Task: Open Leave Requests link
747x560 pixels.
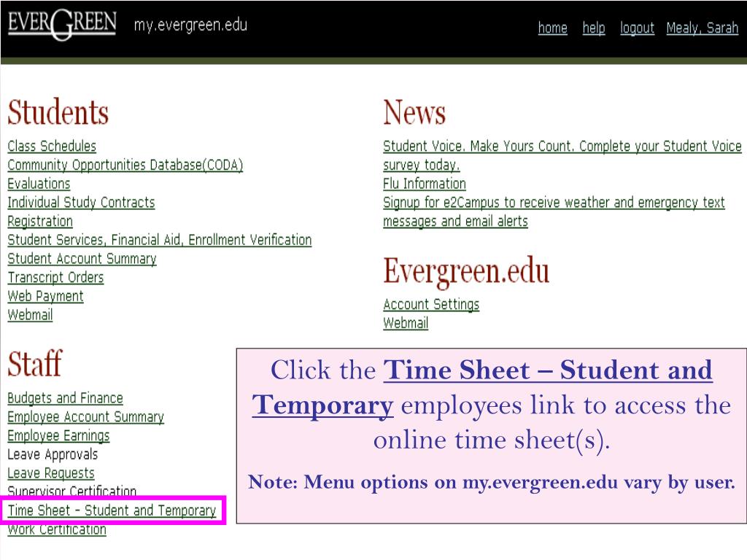Action: [51, 473]
